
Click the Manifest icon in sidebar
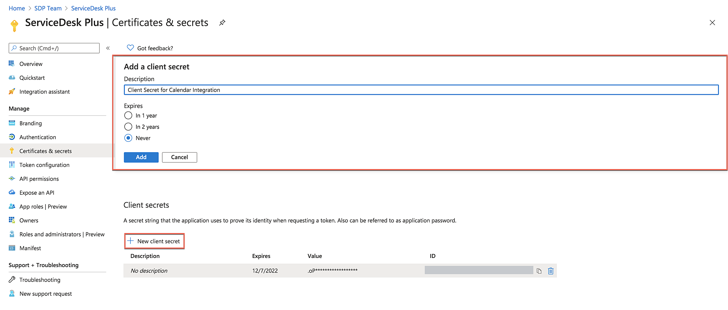[12, 248]
